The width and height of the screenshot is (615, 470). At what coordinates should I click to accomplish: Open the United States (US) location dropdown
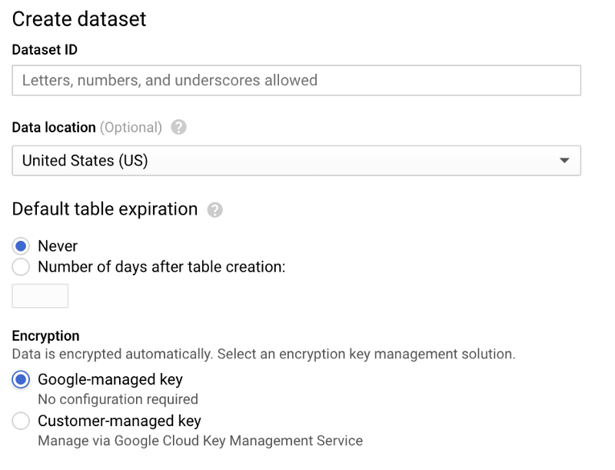pyautogui.click(x=296, y=161)
